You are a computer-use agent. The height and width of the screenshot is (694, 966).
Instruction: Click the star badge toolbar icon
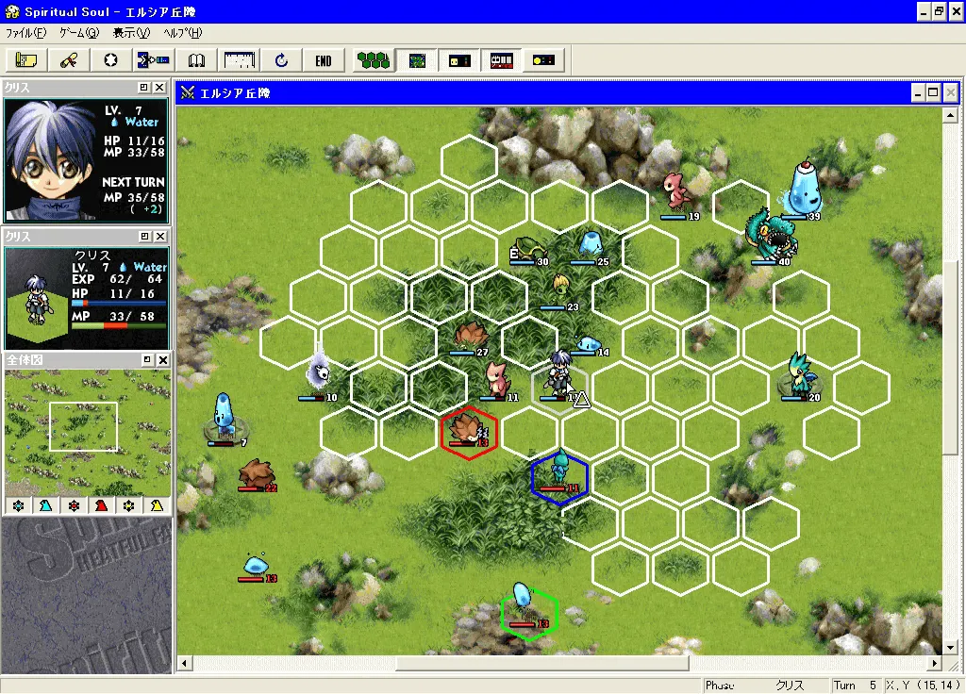111,60
